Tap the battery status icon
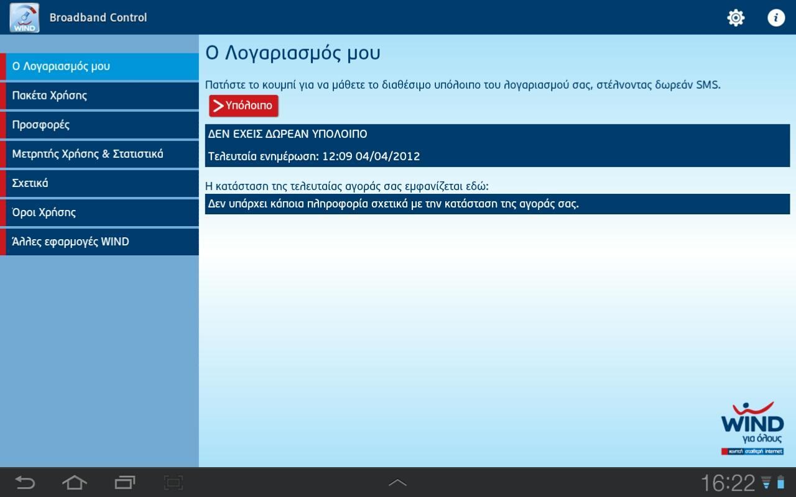 click(x=780, y=483)
